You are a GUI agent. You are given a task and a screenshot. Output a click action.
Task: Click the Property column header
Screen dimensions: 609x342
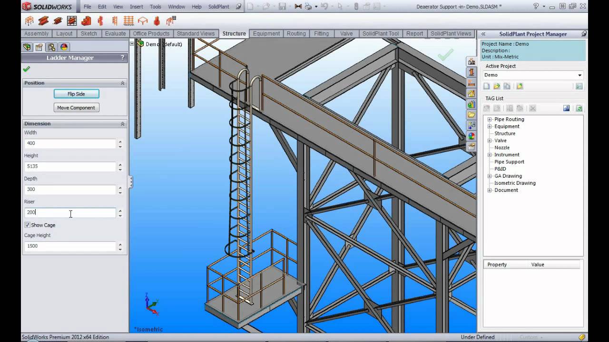pos(506,265)
